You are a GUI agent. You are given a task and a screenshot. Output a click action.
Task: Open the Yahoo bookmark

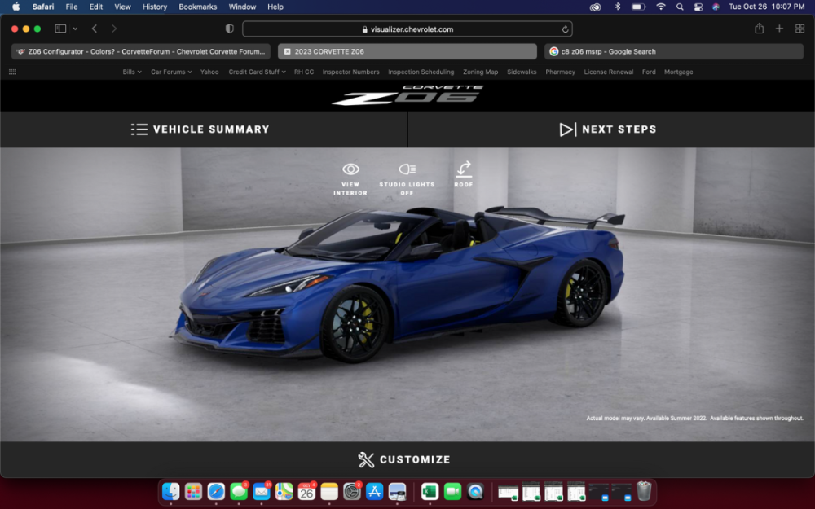pyautogui.click(x=209, y=72)
